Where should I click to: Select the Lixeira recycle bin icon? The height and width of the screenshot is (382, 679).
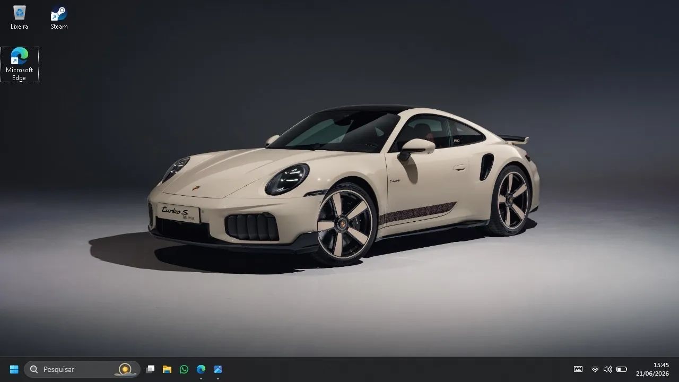click(x=19, y=17)
